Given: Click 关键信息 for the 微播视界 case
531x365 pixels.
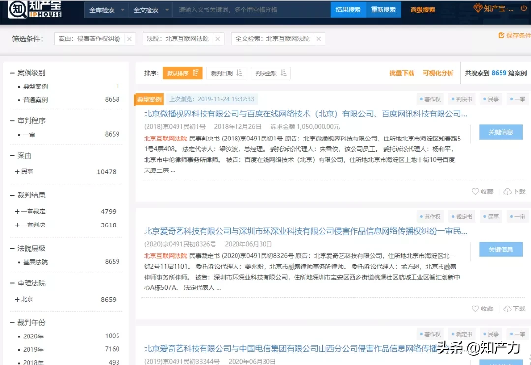Looking at the screenshot, I should (501, 132).
